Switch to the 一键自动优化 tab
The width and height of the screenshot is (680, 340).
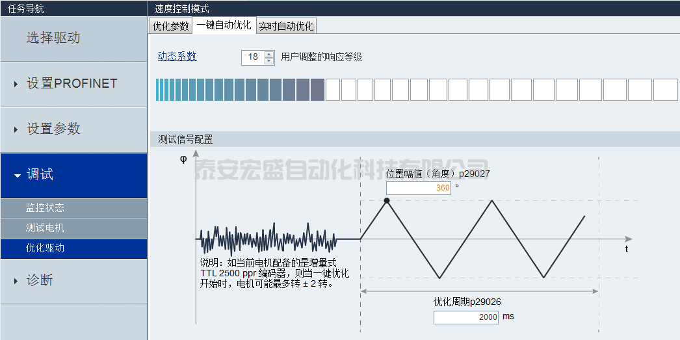tap(224, 25)
